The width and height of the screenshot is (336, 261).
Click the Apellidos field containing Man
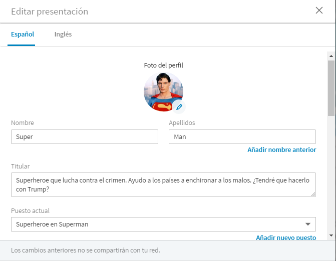(x=242, y=136)
